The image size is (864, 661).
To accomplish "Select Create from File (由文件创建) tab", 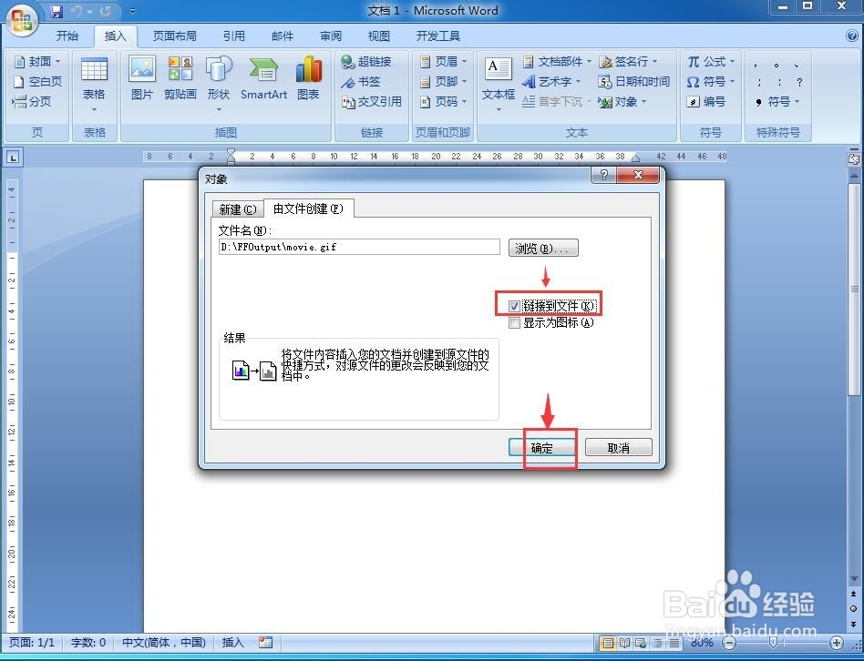I will [x=309, y=208].
